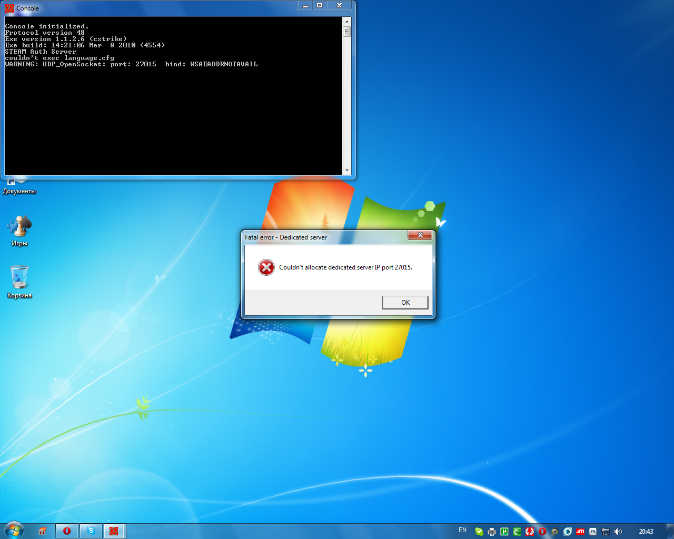This screenshot has height=539, width=674.
Task: Switch to Skype on the taskbar
Action: (x=91, y=531)
